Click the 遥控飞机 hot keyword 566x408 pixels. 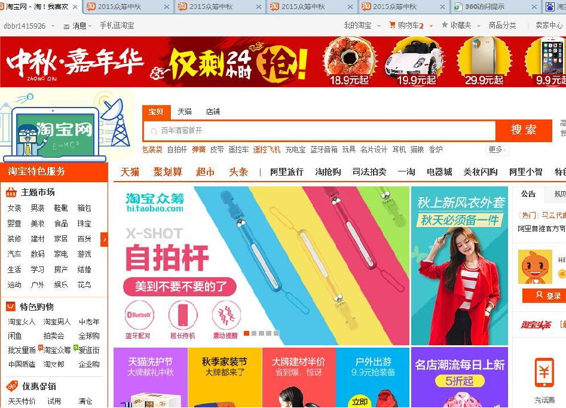coord(267,150)
